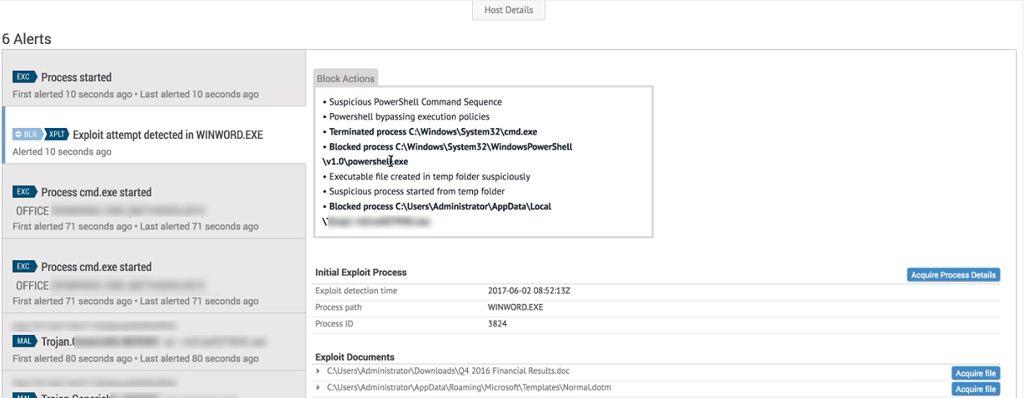Click the EXC badge on Process started alert
Viewport: 1025px width, 398px height.
pyautogui.click(x=24, y=77)
